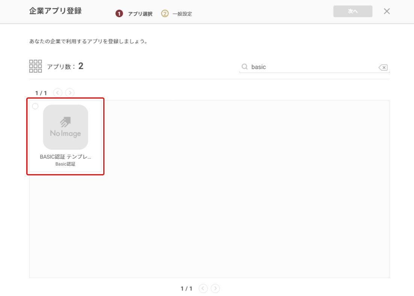Screen dimensions: 414x296
Task: Focus the search field containing "basic"
Action: tap(312, 67)
